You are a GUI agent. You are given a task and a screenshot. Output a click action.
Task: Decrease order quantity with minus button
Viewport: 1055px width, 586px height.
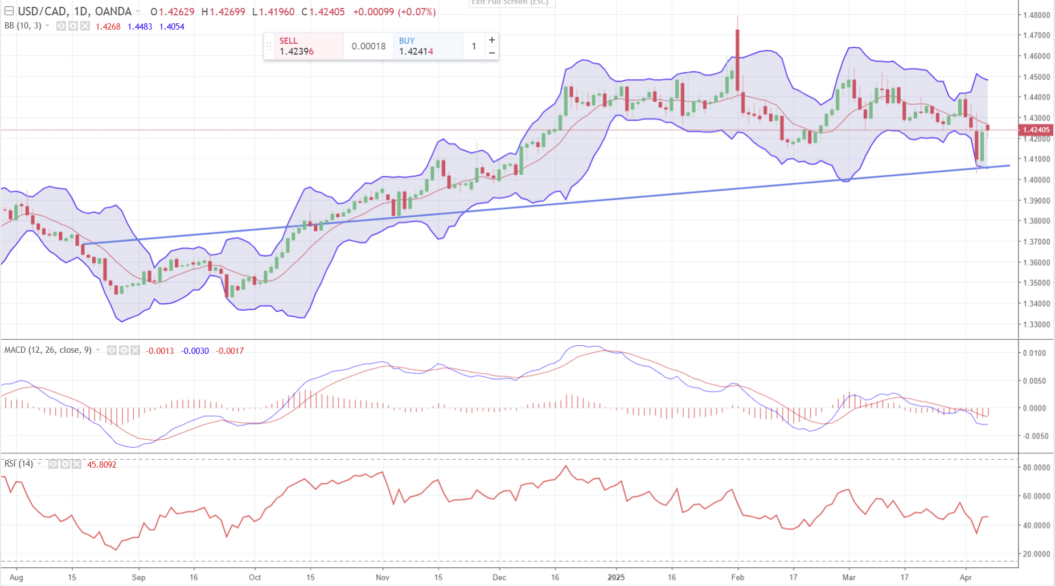(492, 53)
